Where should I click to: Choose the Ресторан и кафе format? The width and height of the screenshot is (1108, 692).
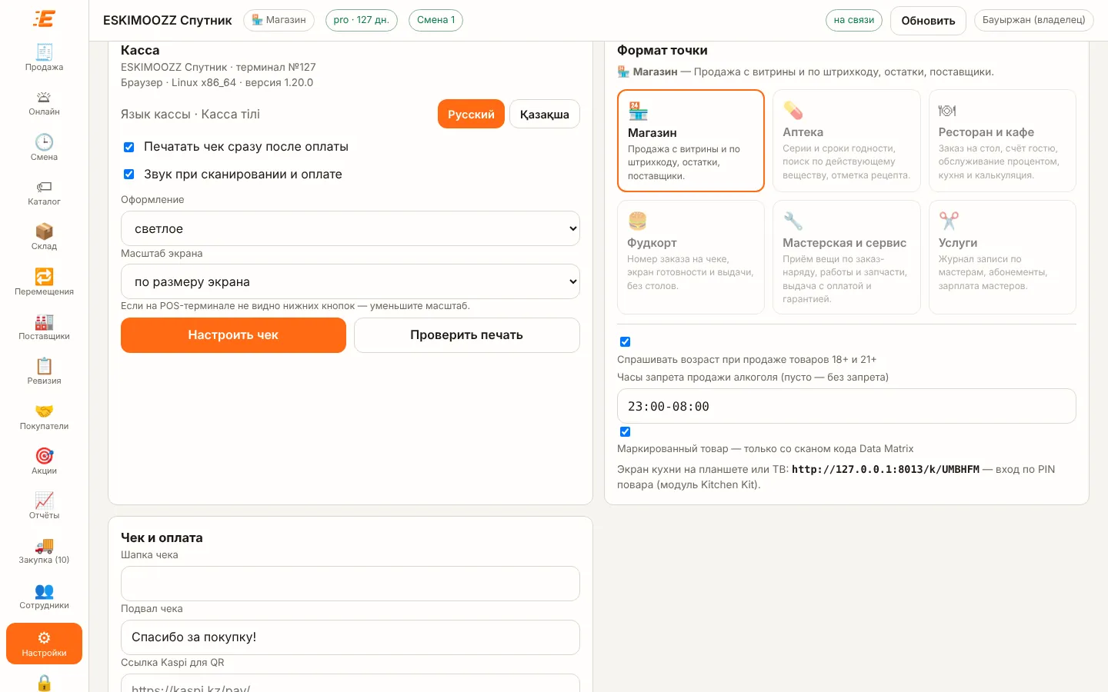1002,141
